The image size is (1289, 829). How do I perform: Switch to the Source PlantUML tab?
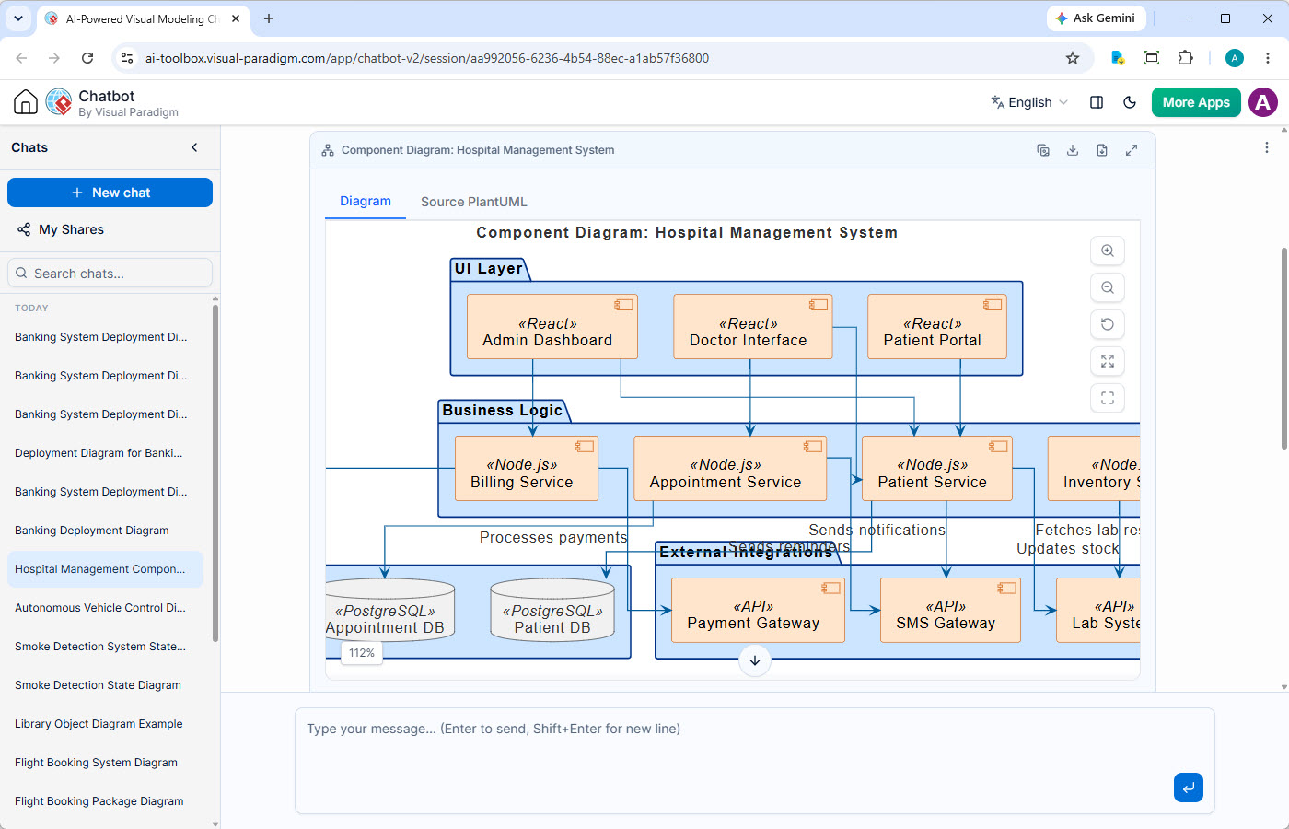[474, 202]
